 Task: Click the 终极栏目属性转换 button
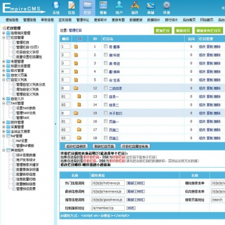coord(135,146)
